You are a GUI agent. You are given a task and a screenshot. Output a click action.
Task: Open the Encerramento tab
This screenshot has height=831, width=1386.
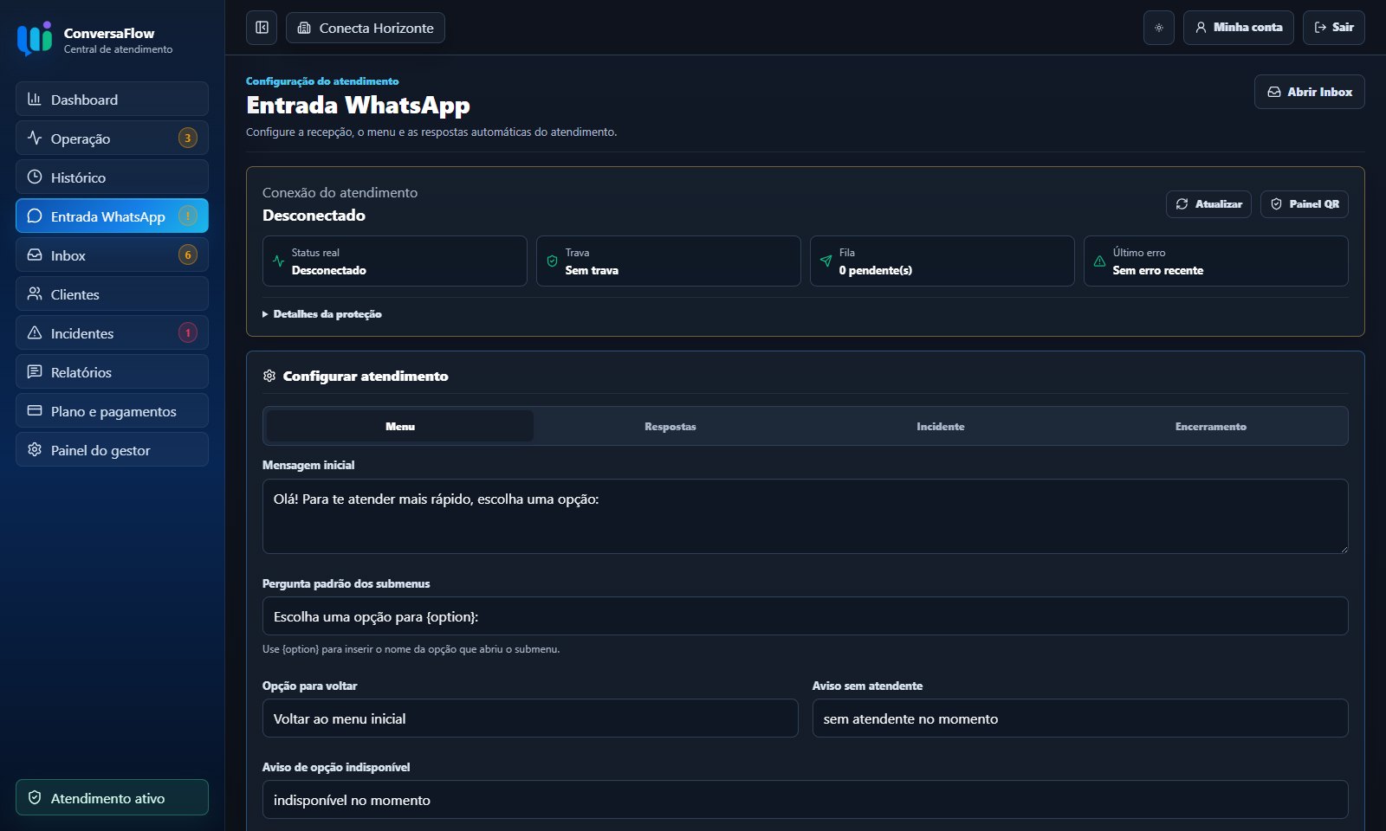1211,426
